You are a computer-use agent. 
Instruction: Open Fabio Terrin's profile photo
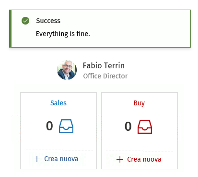(x=67, y=70)
